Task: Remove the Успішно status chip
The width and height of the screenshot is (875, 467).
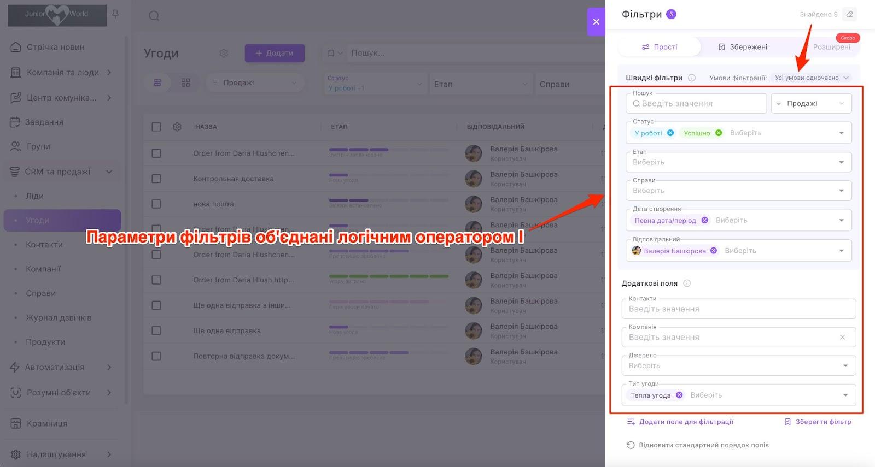Action: pyautogui.click(x=719, y=133)
